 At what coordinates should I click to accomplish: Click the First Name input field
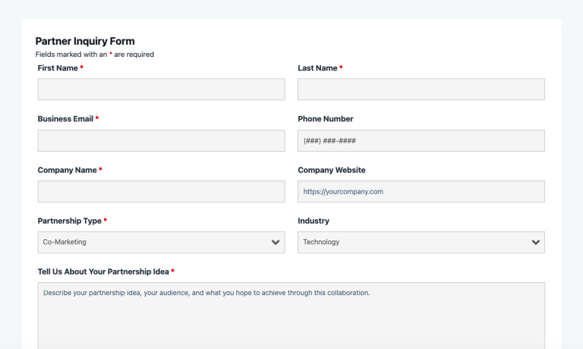[x=162, y=90]
